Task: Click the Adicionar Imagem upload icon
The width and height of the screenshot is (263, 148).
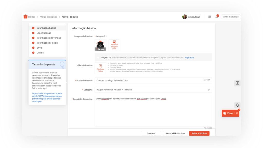Action: 114,42
